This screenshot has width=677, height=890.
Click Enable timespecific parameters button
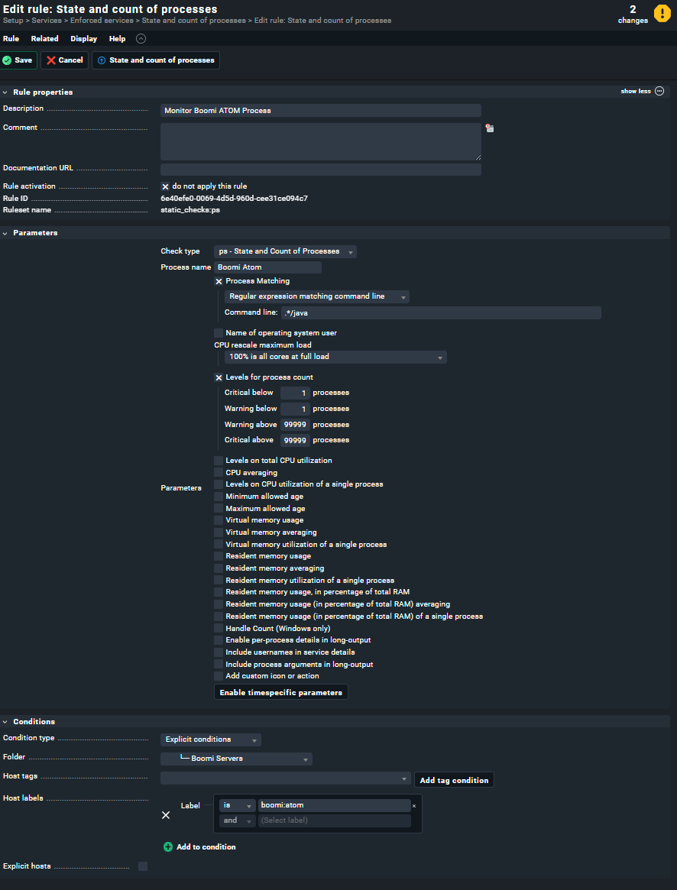pos(280,693)
